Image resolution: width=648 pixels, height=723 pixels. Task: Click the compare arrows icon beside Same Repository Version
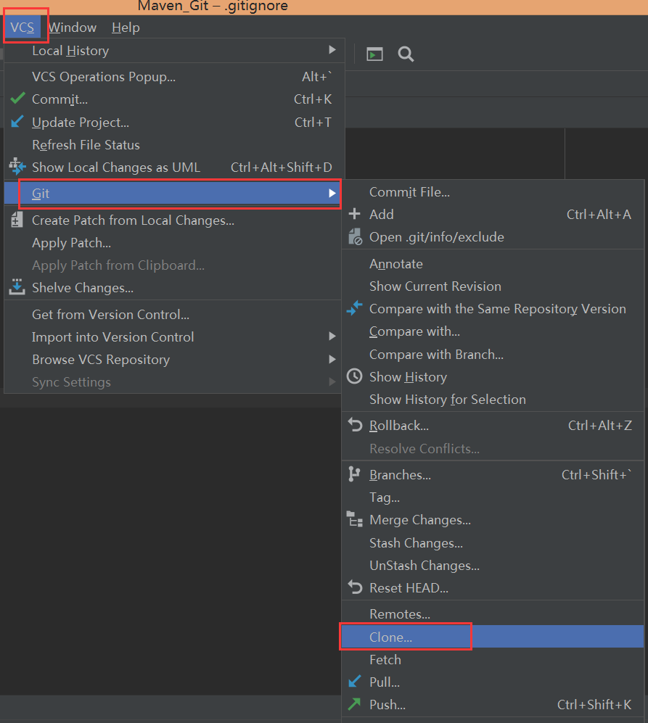354,308
